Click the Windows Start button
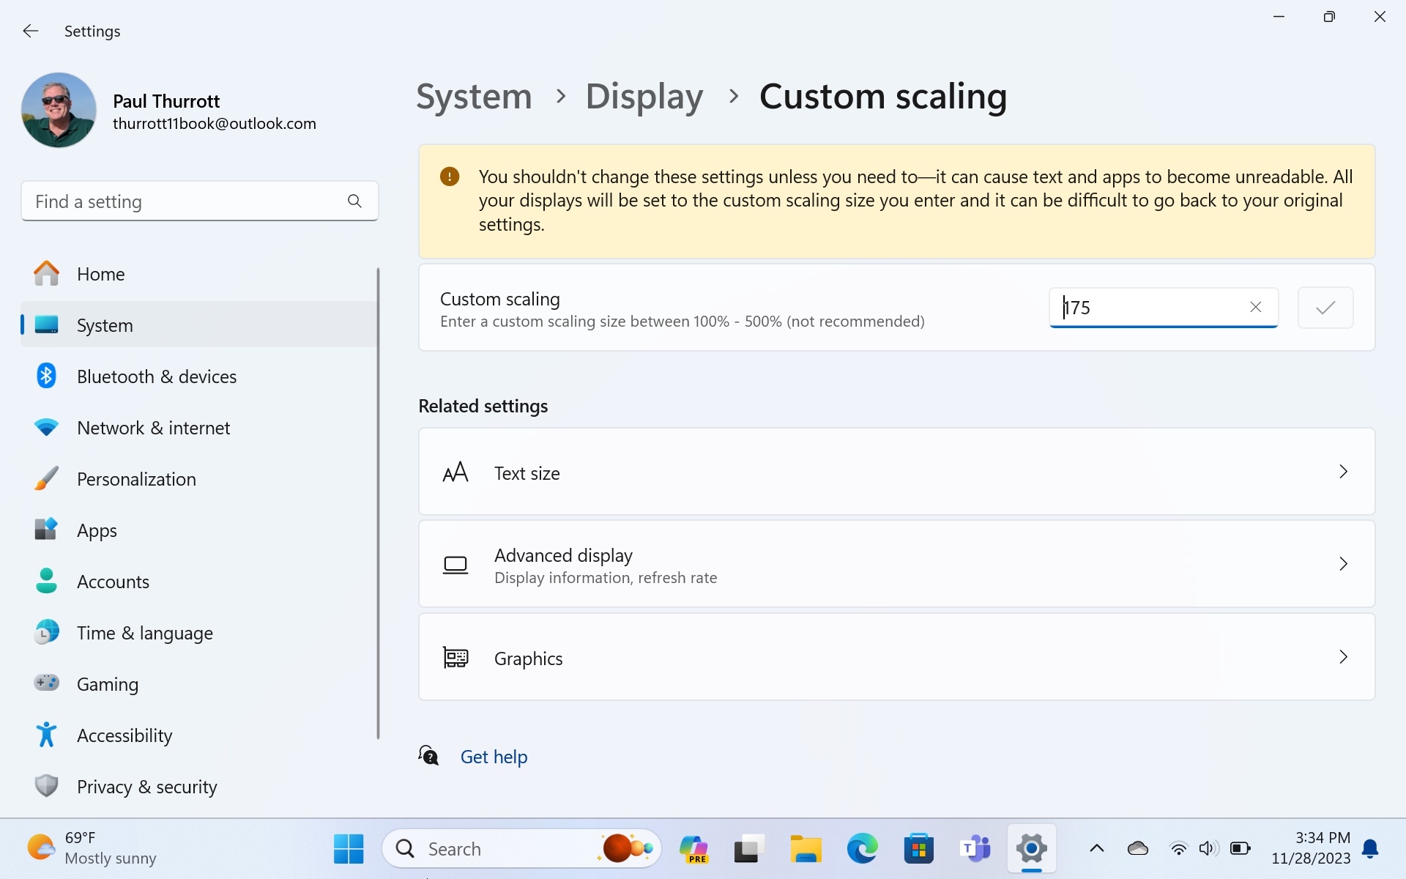 (x=349, y=849)
